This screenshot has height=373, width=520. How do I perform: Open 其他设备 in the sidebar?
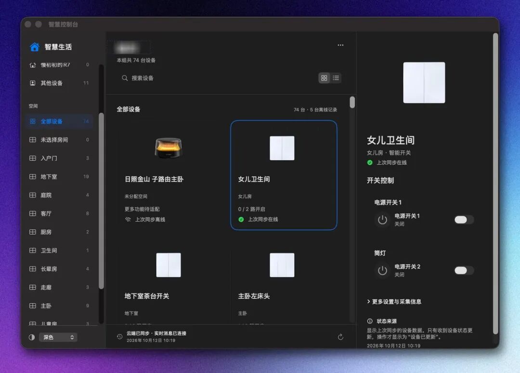pyautogui.click(x=60, y=83)
